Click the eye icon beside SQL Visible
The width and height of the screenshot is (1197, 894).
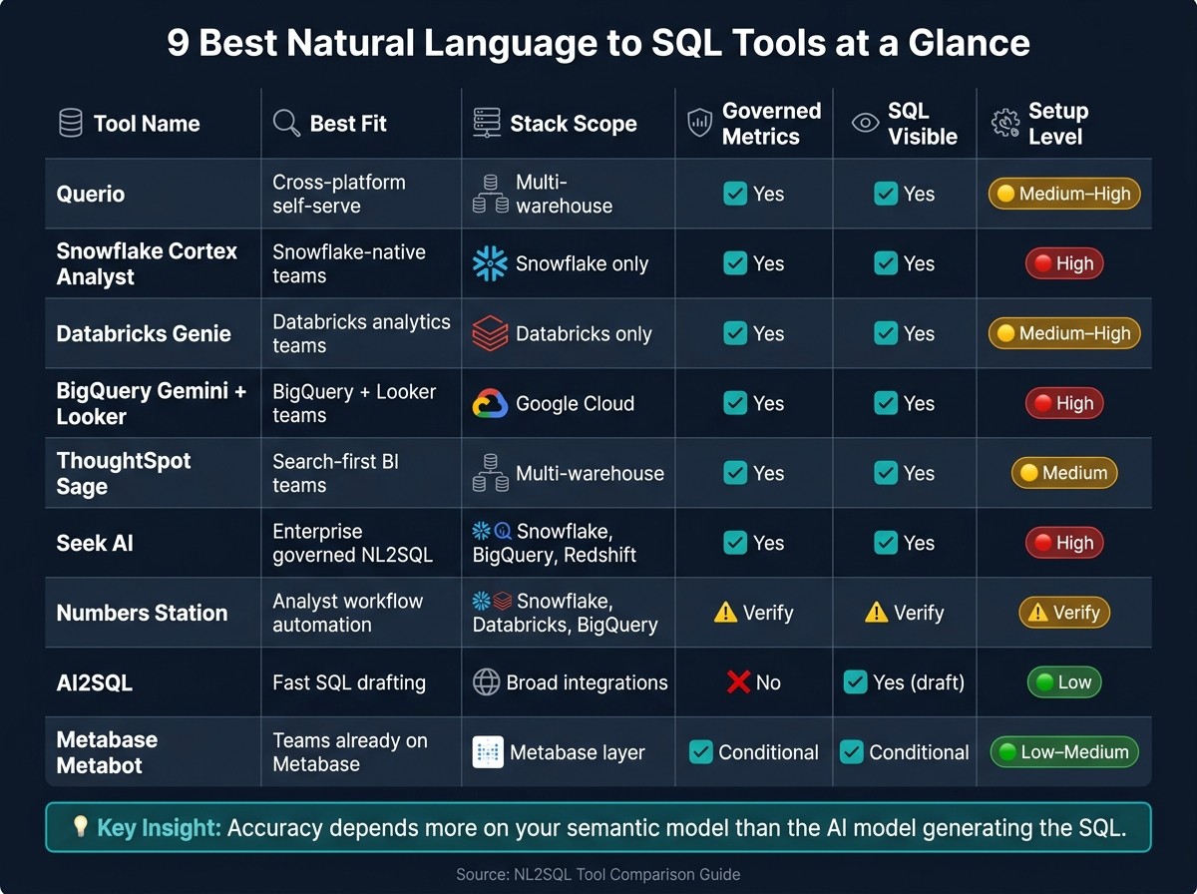tap(865, 124)
